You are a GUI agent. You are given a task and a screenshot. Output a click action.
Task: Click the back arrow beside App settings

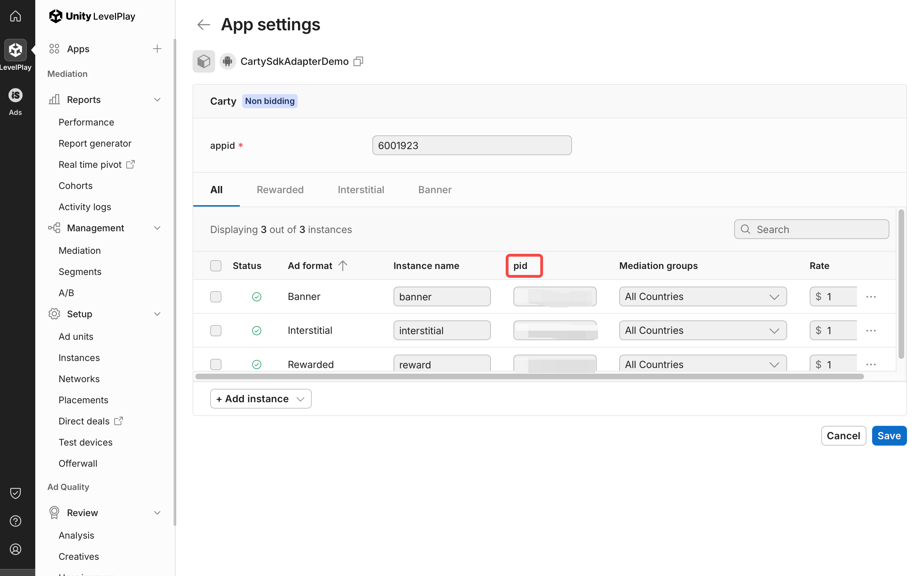click(203, 24)
